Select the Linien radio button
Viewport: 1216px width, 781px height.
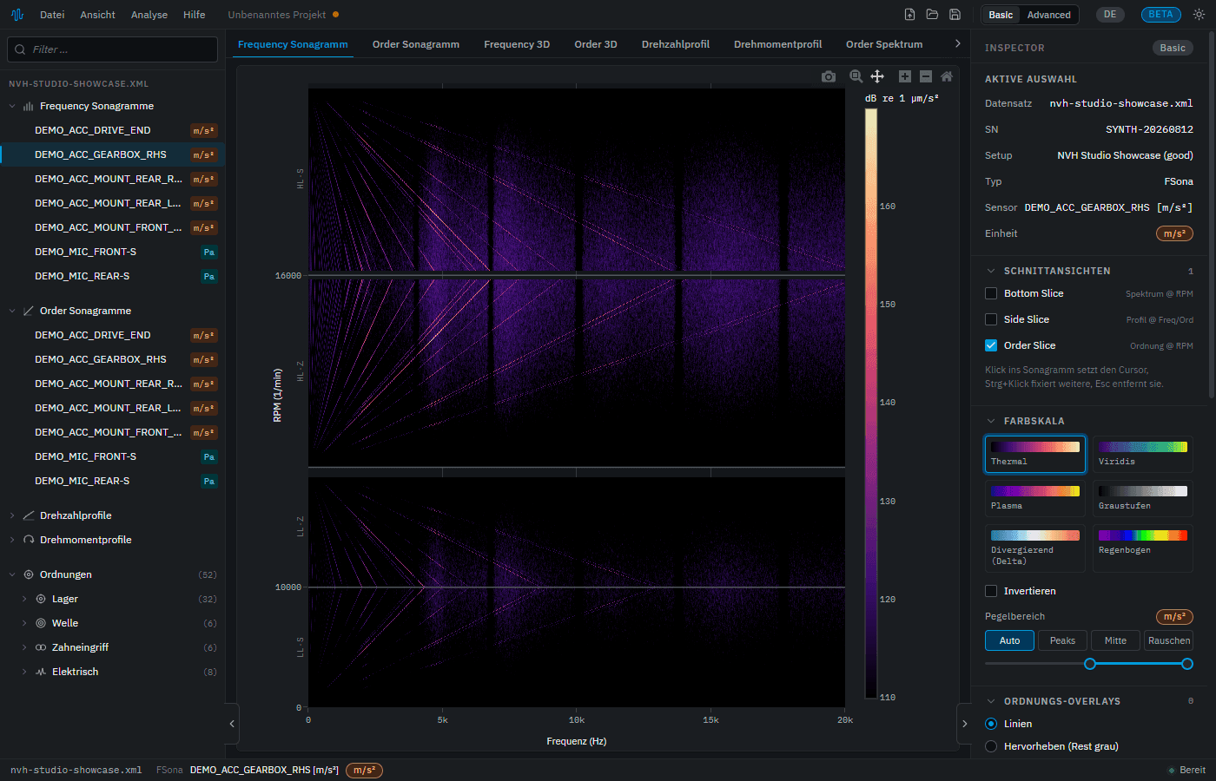[x=991, y=724]
